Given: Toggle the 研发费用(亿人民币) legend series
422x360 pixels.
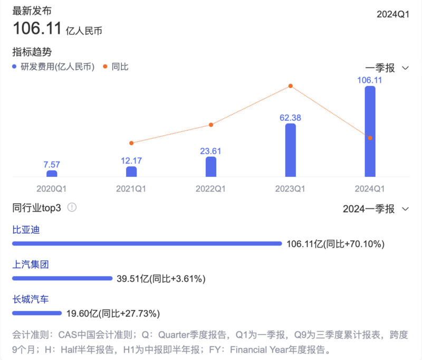Looking at the screenshot, I should coord(53,67).
